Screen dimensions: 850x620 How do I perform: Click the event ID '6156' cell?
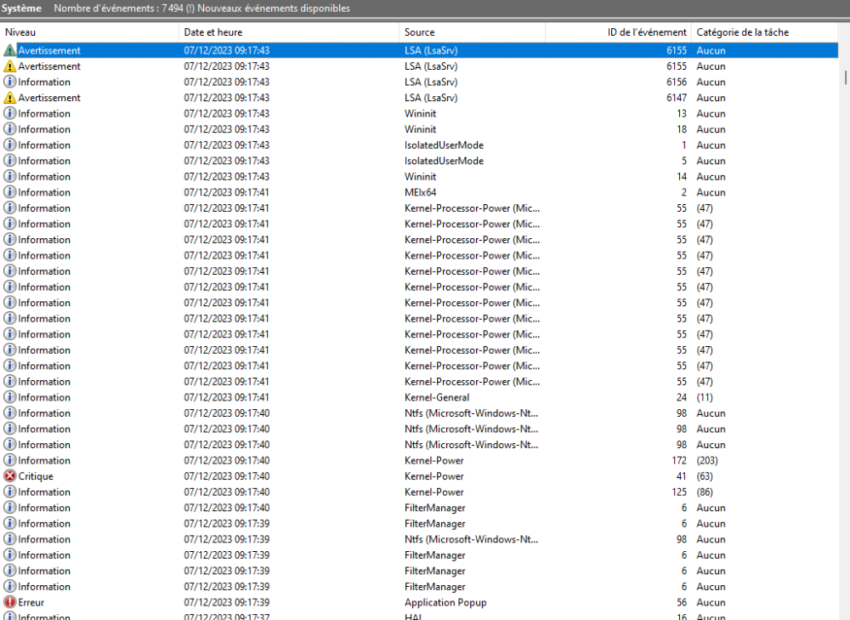coord(677,82)
